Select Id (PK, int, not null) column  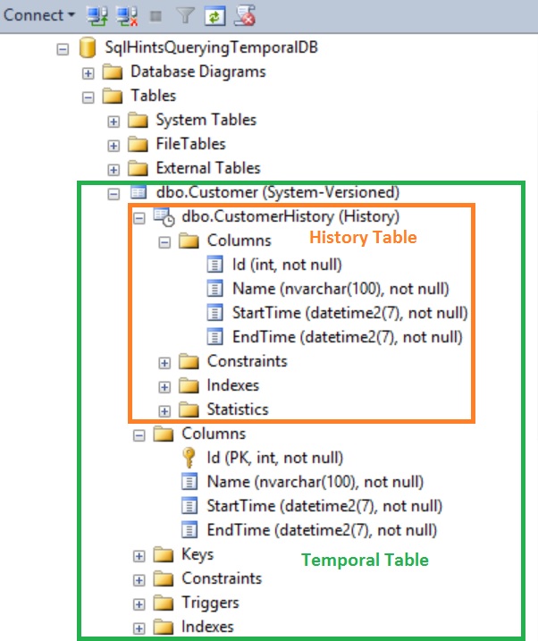(x=275, y=458)
